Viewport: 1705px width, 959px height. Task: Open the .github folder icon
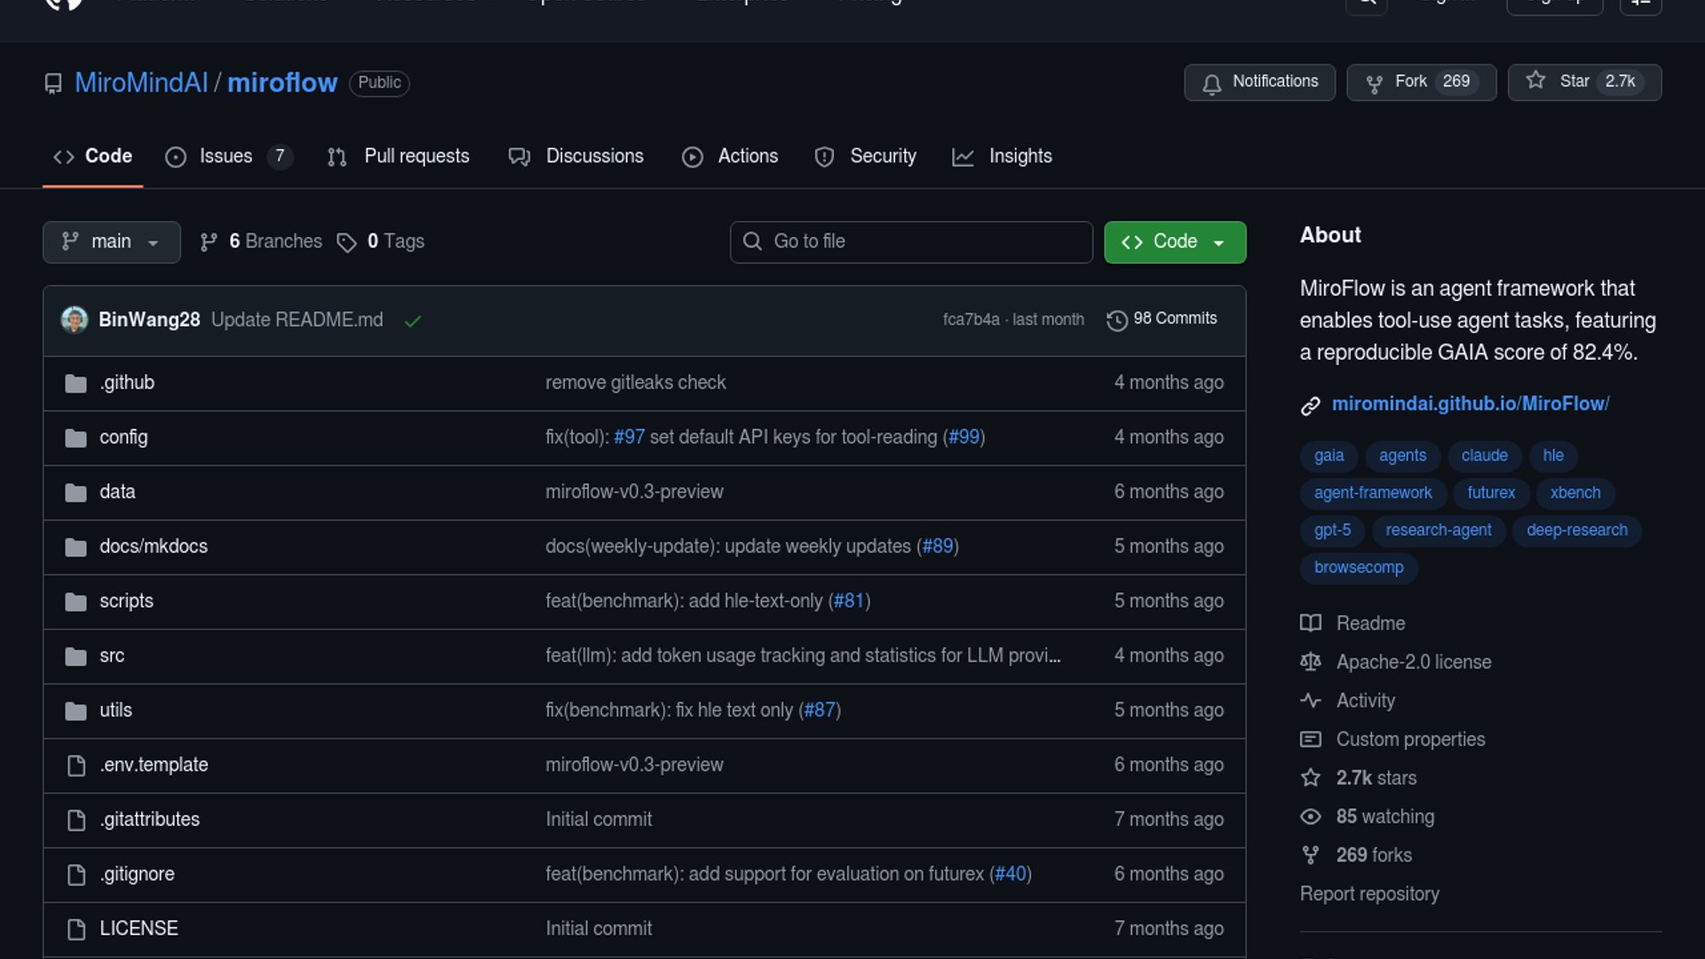76,384
